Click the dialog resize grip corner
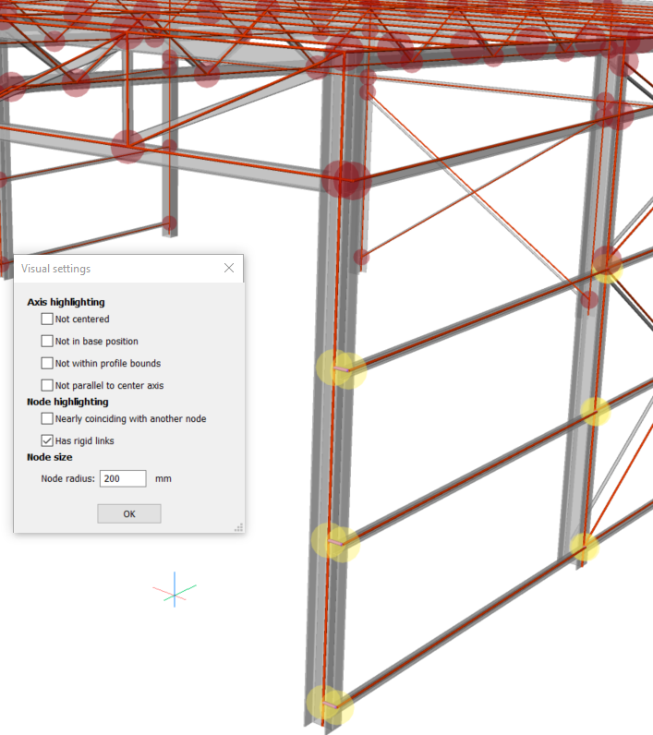This screenshot has width=653, height=735. point(238,527)
